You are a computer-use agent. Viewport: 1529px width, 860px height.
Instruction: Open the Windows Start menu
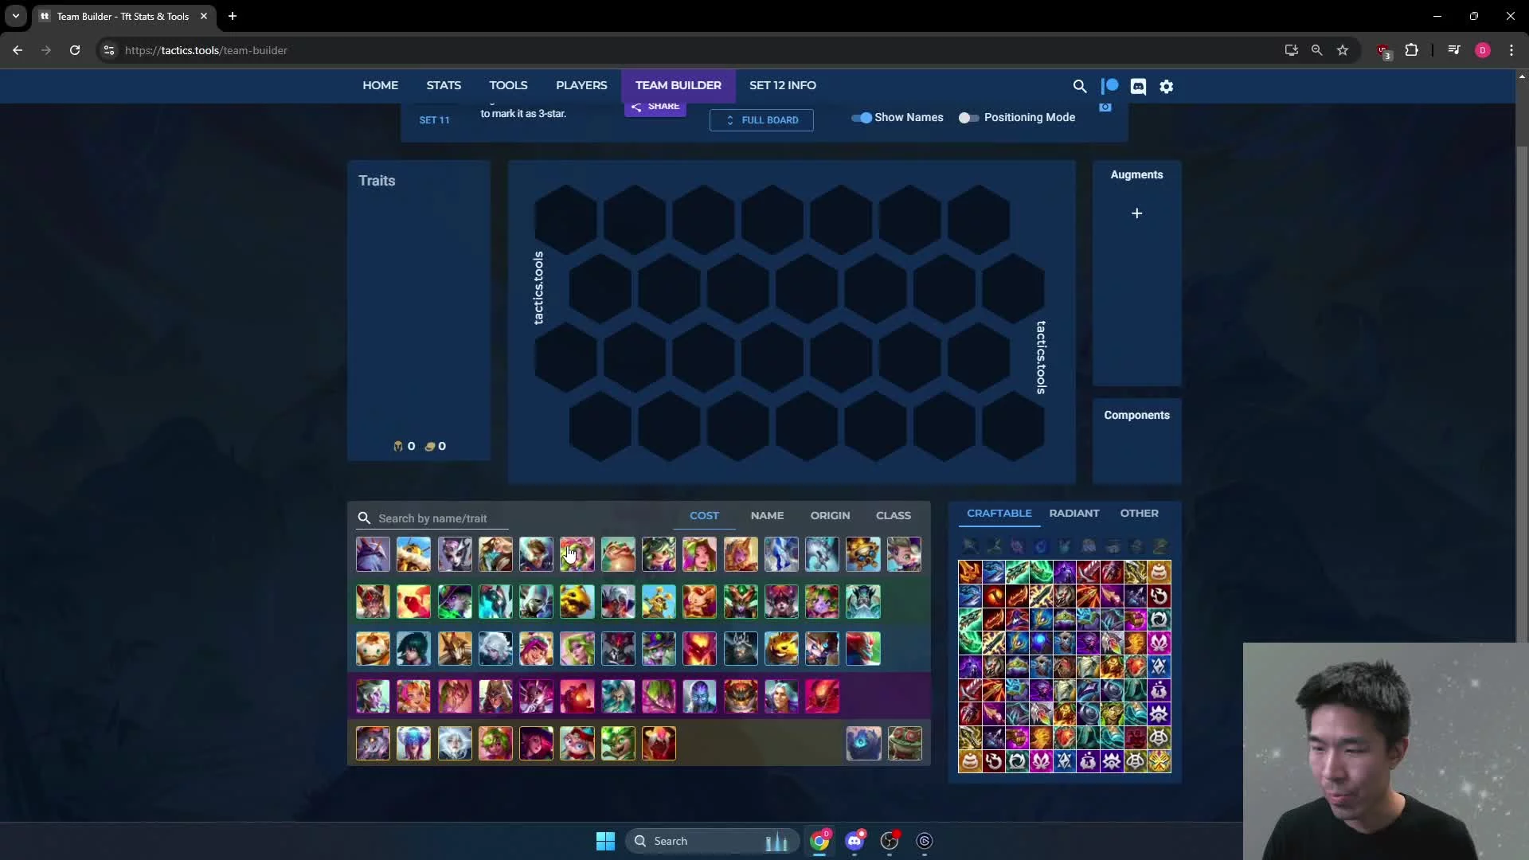(605, 841)
